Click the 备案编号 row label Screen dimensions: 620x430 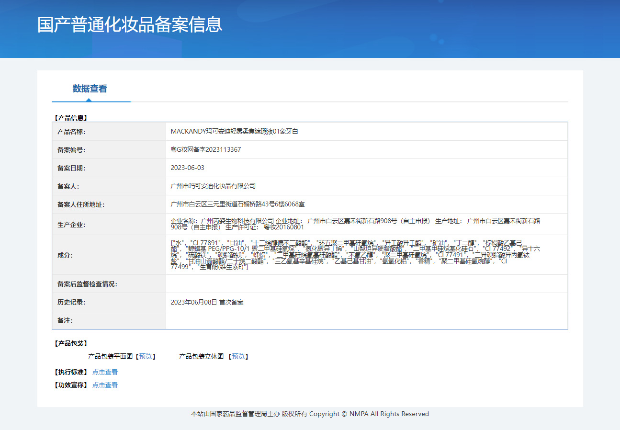[x=71, y=150]
